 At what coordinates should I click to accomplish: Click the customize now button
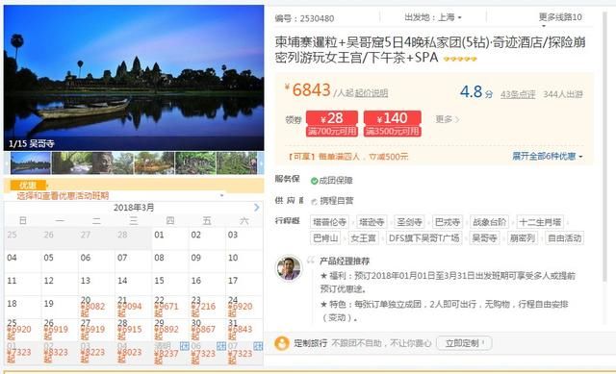pyautogui.click(x=464, y=343)
